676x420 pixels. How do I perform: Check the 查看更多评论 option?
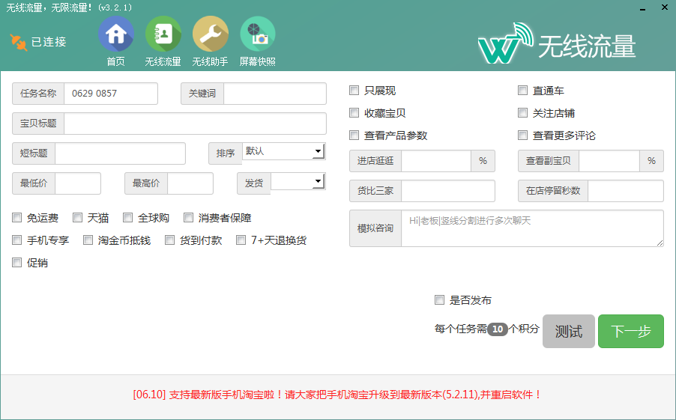click(x=522, y=135)
